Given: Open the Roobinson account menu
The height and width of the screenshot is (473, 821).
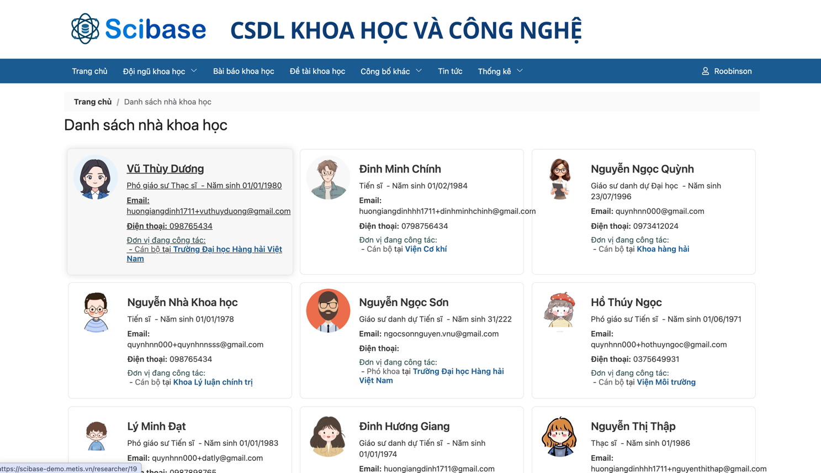Looking at the screenshot, I should 727,71.
